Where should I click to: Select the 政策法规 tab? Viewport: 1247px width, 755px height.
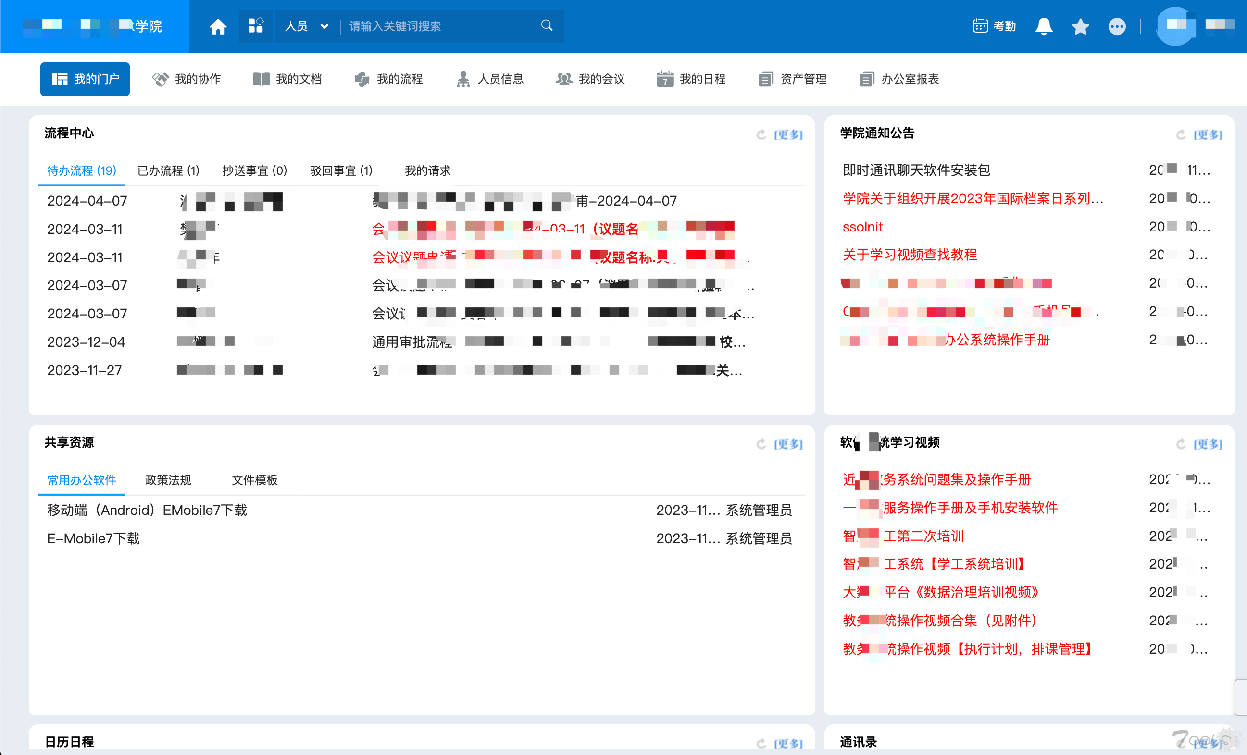(168, 480)
